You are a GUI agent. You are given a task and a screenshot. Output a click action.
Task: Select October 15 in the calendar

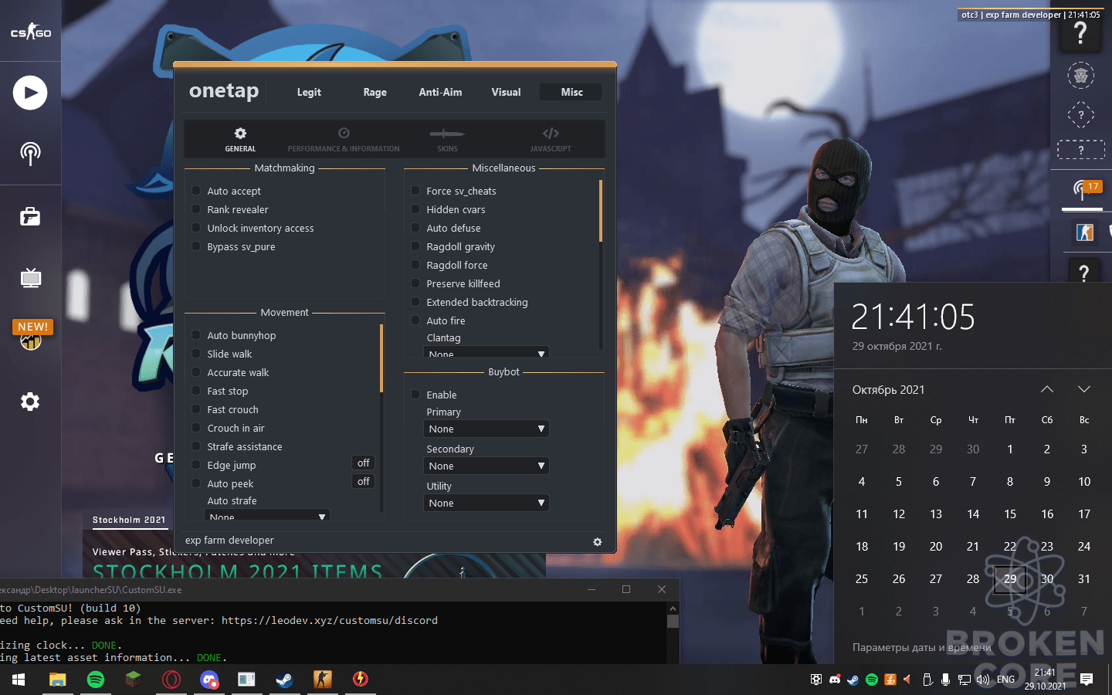pyautogui.click(x=1010, y=514)
